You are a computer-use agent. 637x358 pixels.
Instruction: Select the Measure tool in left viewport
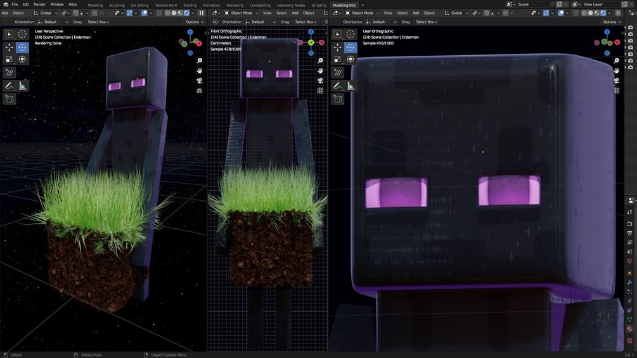(22, 86)
